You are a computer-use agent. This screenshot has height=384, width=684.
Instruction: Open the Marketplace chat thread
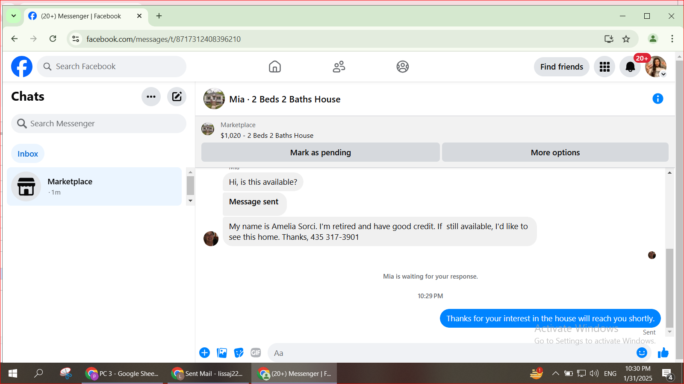coord(94,186)
